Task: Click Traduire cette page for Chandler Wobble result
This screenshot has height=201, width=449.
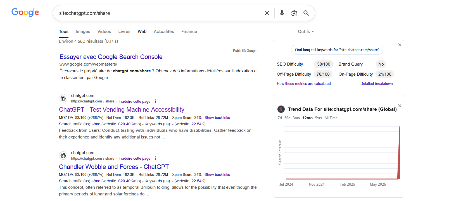Action: [x=135, y=158]
